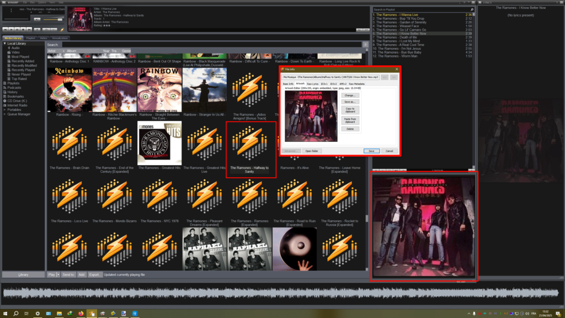Open Bookmarks in the library tree
The image size is (565, 318).
tap(14, 97)
